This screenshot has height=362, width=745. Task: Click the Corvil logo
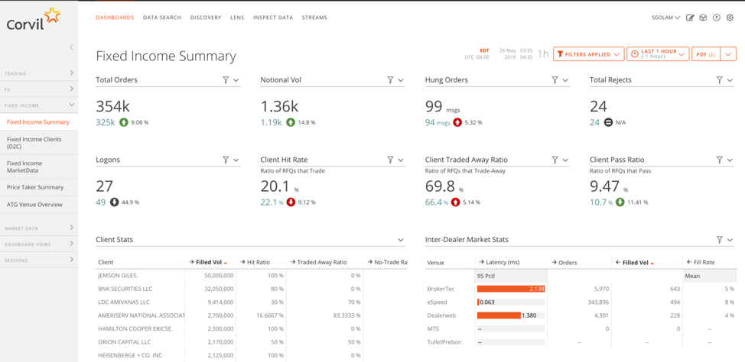tap(34, 19)
